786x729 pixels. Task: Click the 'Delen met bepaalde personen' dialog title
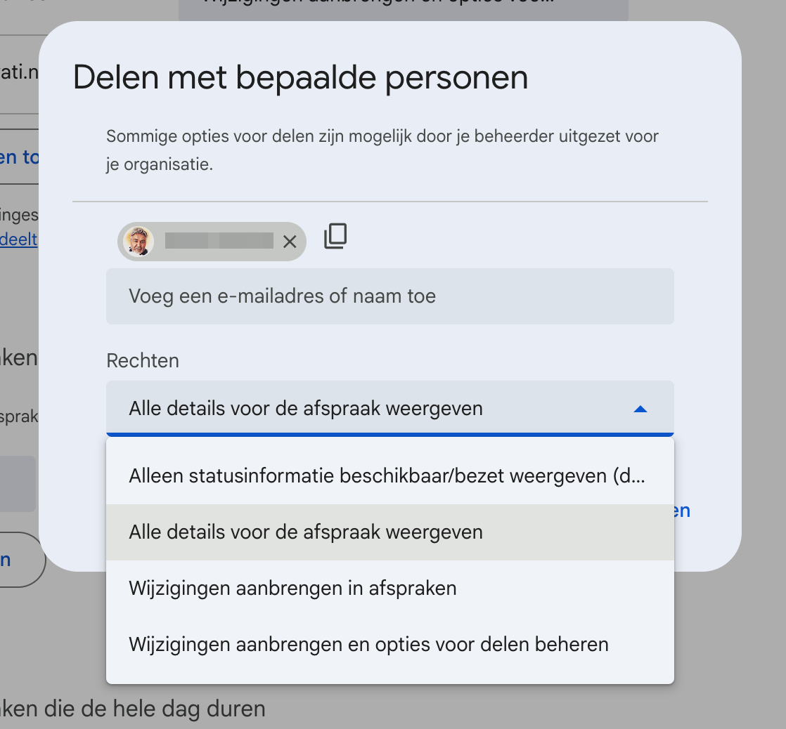[300, 78]
